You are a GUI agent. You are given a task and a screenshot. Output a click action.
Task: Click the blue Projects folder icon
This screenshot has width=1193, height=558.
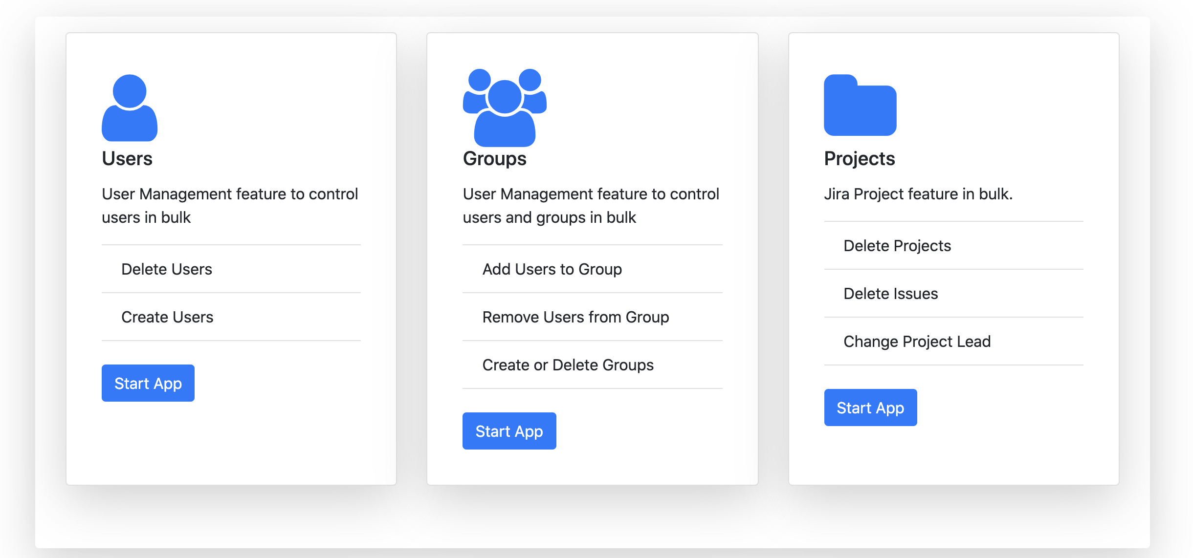(x=860, y=106)
